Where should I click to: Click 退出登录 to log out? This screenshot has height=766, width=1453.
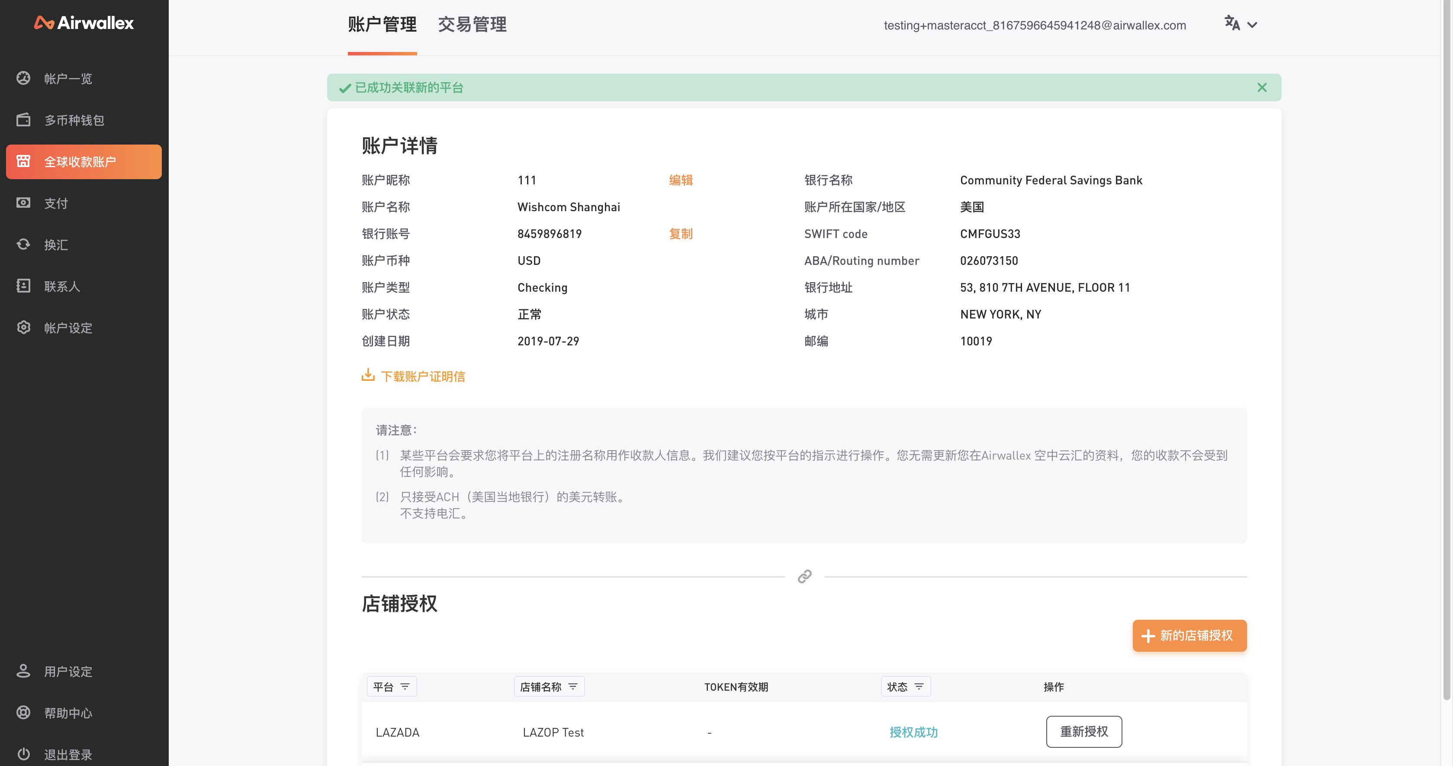84,755
